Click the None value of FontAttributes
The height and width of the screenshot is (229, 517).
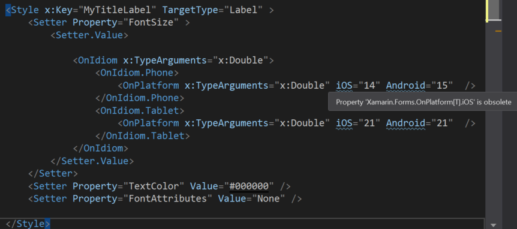tap(268, 198)
